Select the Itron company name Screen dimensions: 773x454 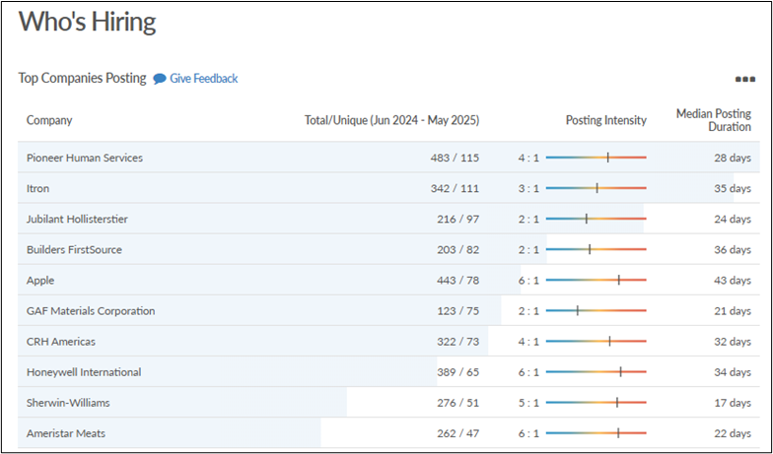(37, 188)
